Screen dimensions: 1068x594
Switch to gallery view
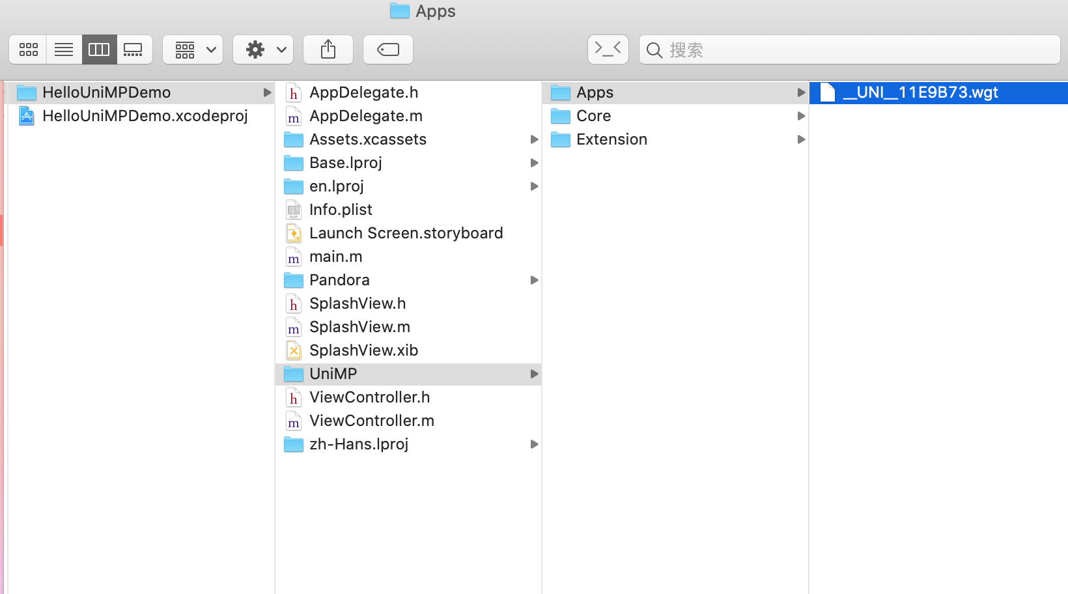(x=134, y=49)
